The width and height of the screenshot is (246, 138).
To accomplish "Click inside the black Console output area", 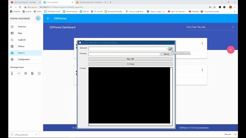I will pos(129,95).
